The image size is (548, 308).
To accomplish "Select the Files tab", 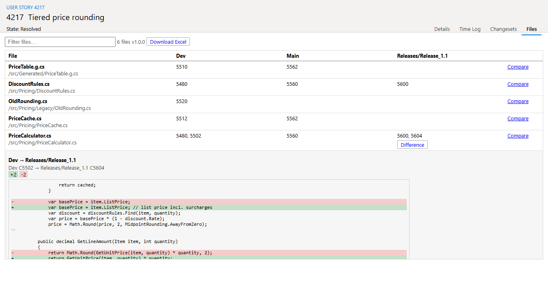I will (532, 29).
